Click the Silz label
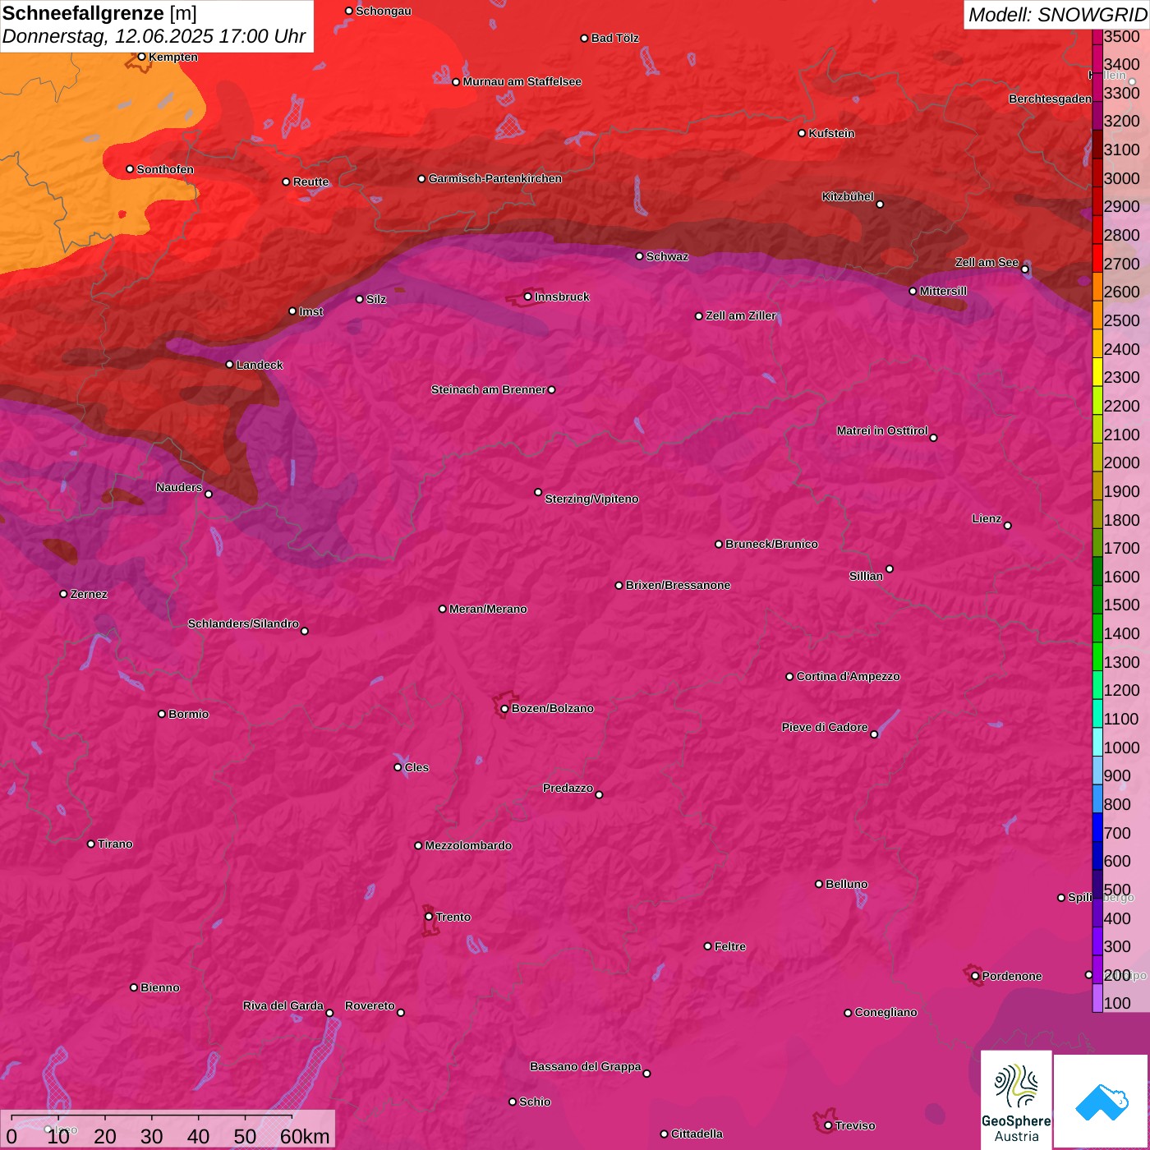 [x=376, y=299]
